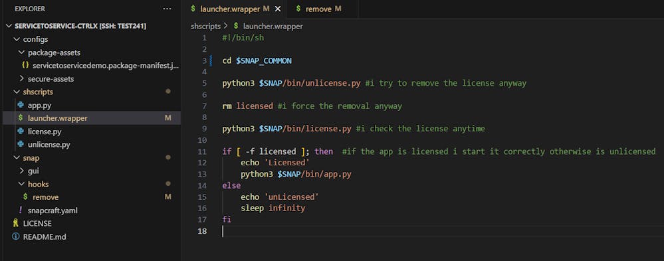Click Python icon beside app.py

click(x=21, y=105)
